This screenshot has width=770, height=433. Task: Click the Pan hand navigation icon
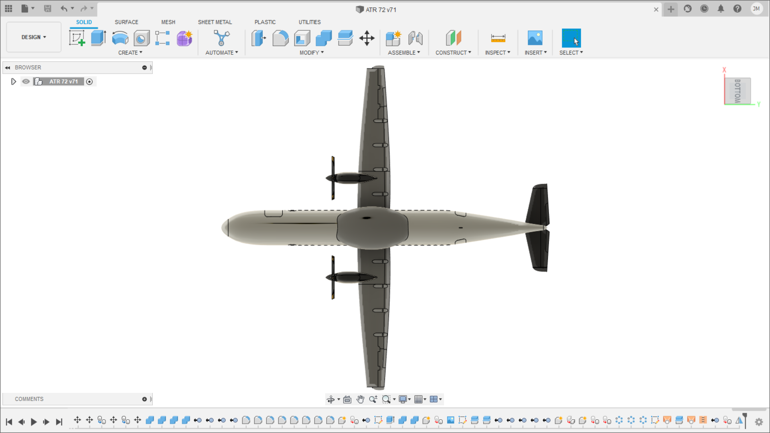tap(360, 399)
